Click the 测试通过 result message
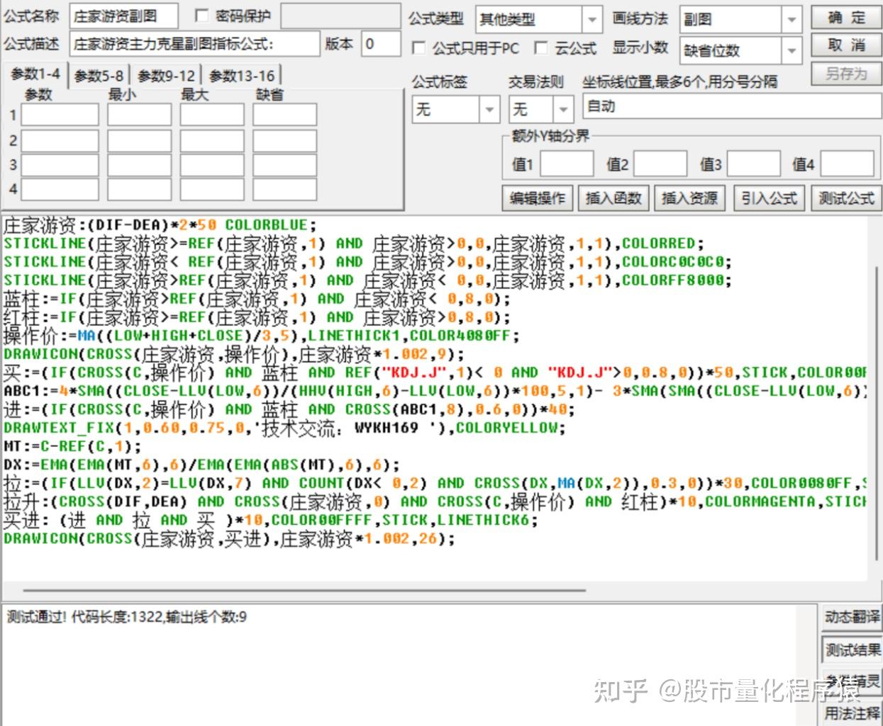883x726 pixels. pos(127,617)
